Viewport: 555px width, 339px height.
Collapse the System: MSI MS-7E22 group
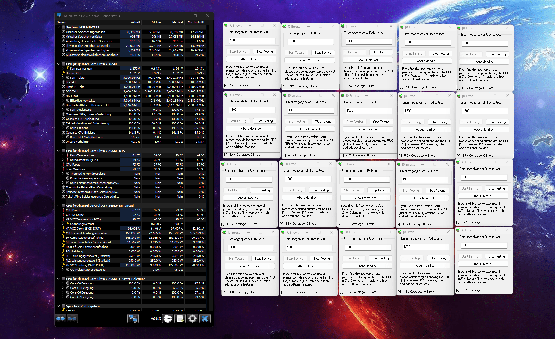click(x=58, y=27)
